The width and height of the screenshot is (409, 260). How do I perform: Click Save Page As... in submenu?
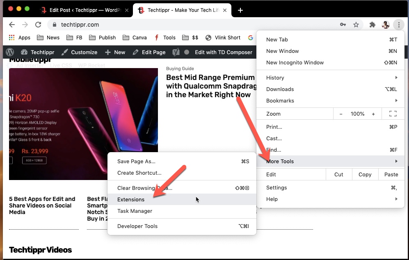pos(182,162)
